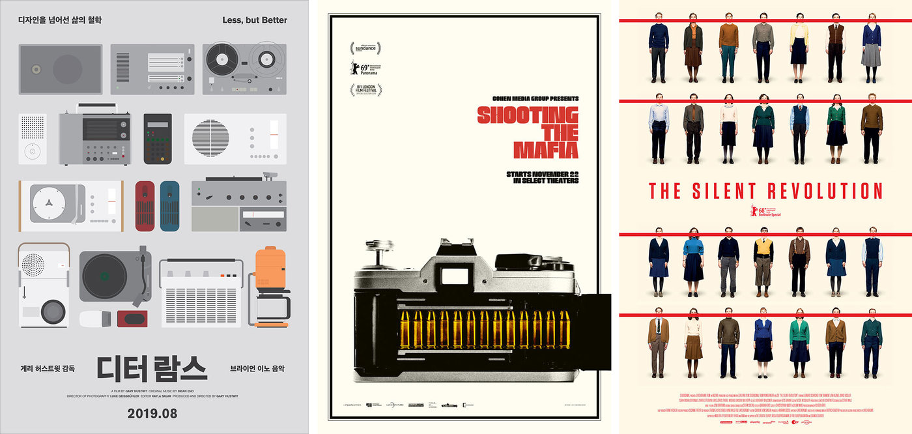The image size is (912, 434).
Task: Click 'STARTS NOVEMBER 22 IN SELECT THEATERS' text
Action: tap(543, 177)
